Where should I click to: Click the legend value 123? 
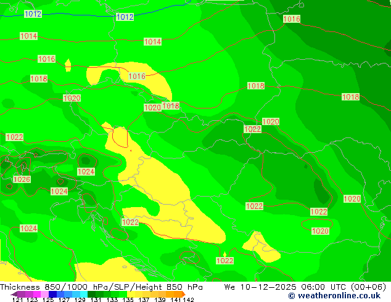coord(32,300)
